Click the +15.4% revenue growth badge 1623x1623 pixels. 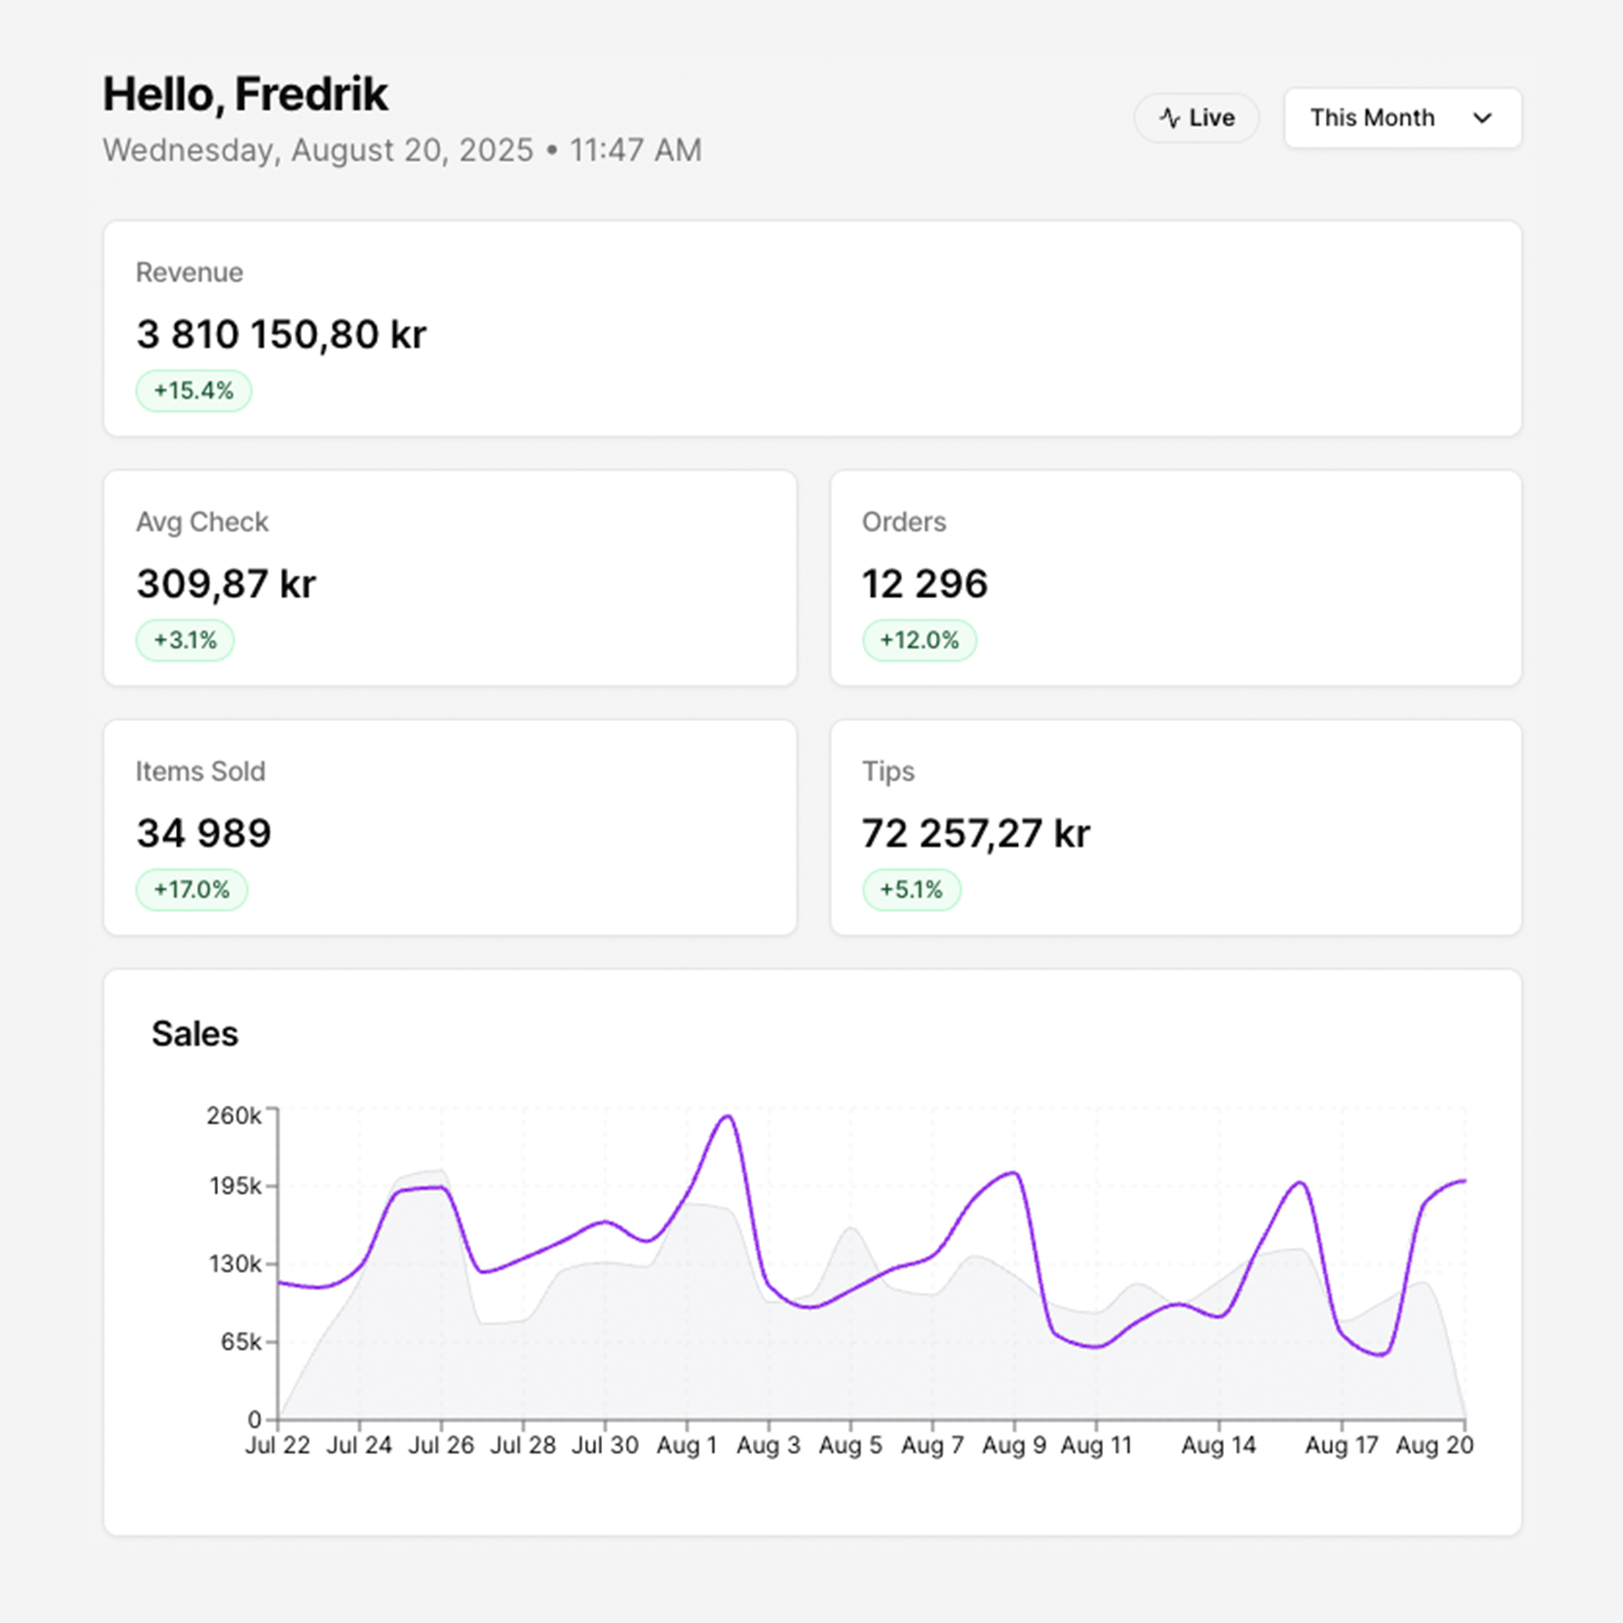(194, 390)
